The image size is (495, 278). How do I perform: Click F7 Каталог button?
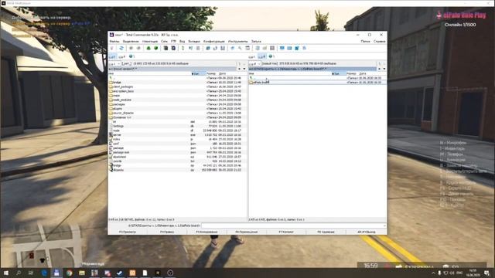coord(286,232)
